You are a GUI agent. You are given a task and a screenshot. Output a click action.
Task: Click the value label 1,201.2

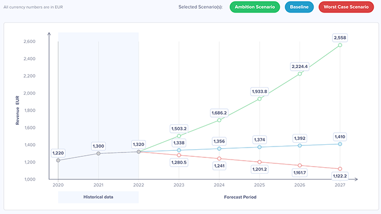tap(260, 169)
